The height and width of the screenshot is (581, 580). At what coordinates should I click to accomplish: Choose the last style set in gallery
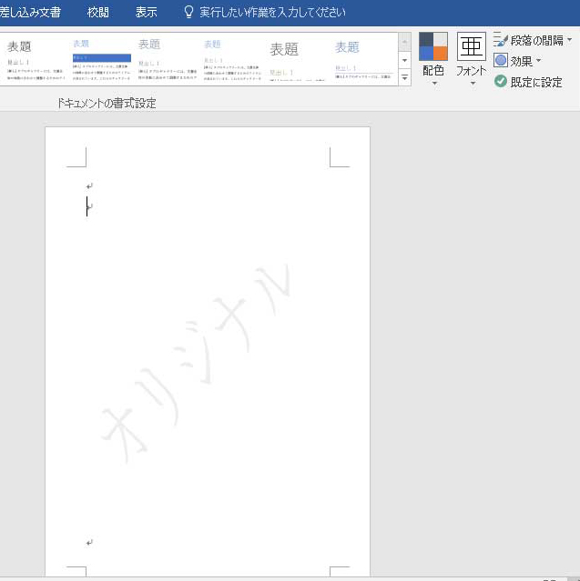click(x=362, y=59)
